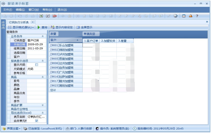Click the 尺码模式 field showing 尺码

[x=37, y=69]
